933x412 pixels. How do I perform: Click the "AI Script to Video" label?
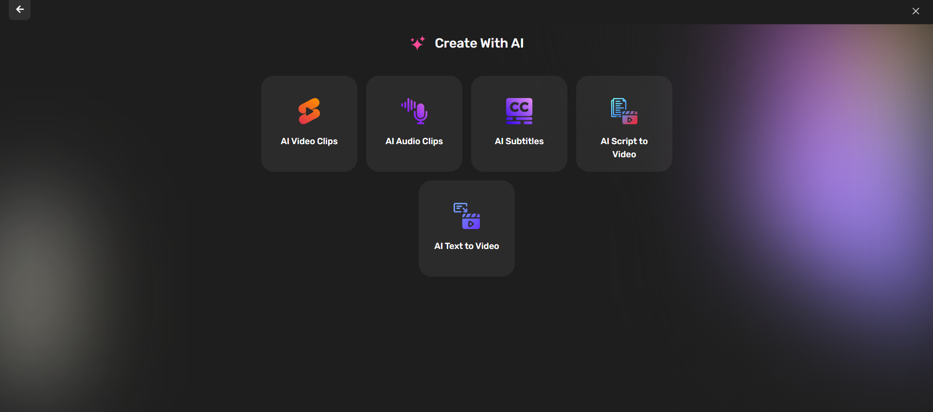point(624,148)
